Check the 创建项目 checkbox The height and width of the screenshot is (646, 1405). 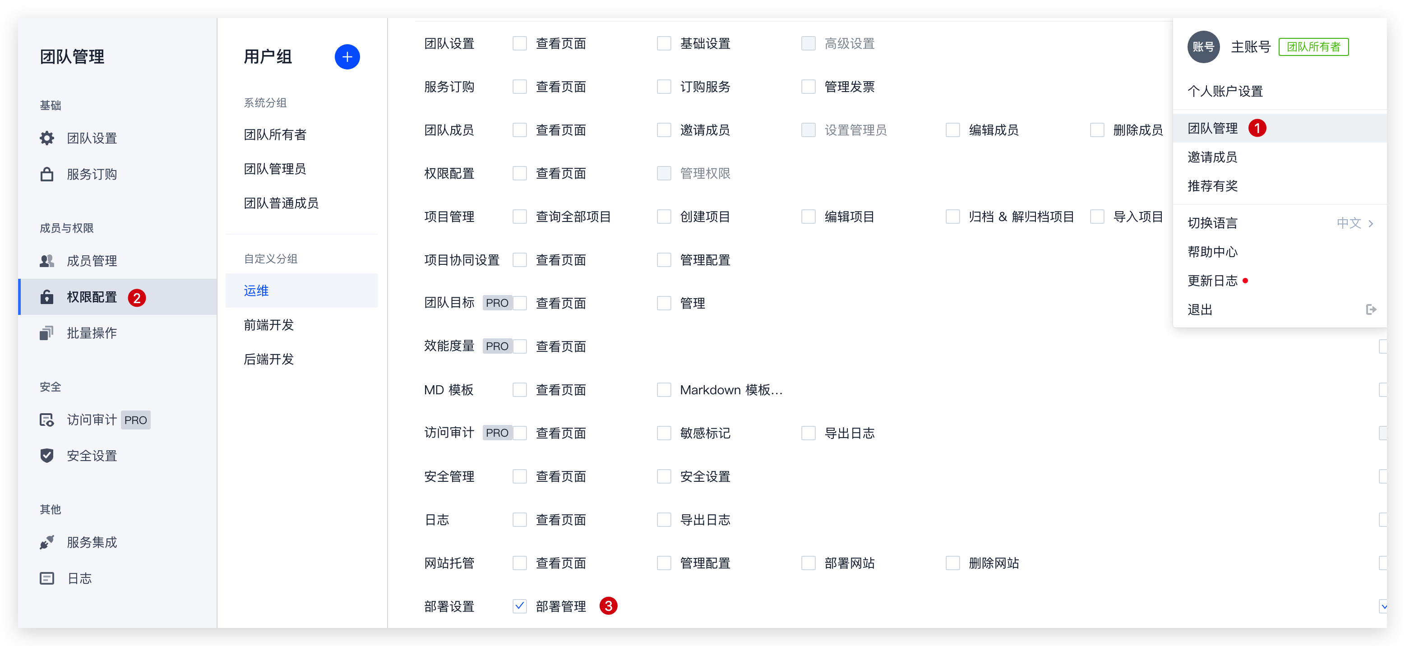pos(664,217)
